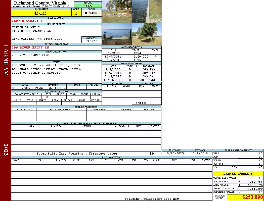Click deeded owner name MARTIN STUART I

(27, 21)
